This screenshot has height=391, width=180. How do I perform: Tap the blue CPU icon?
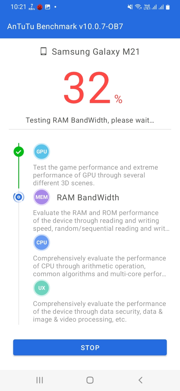pyautogui.click(x=42, y=243)
